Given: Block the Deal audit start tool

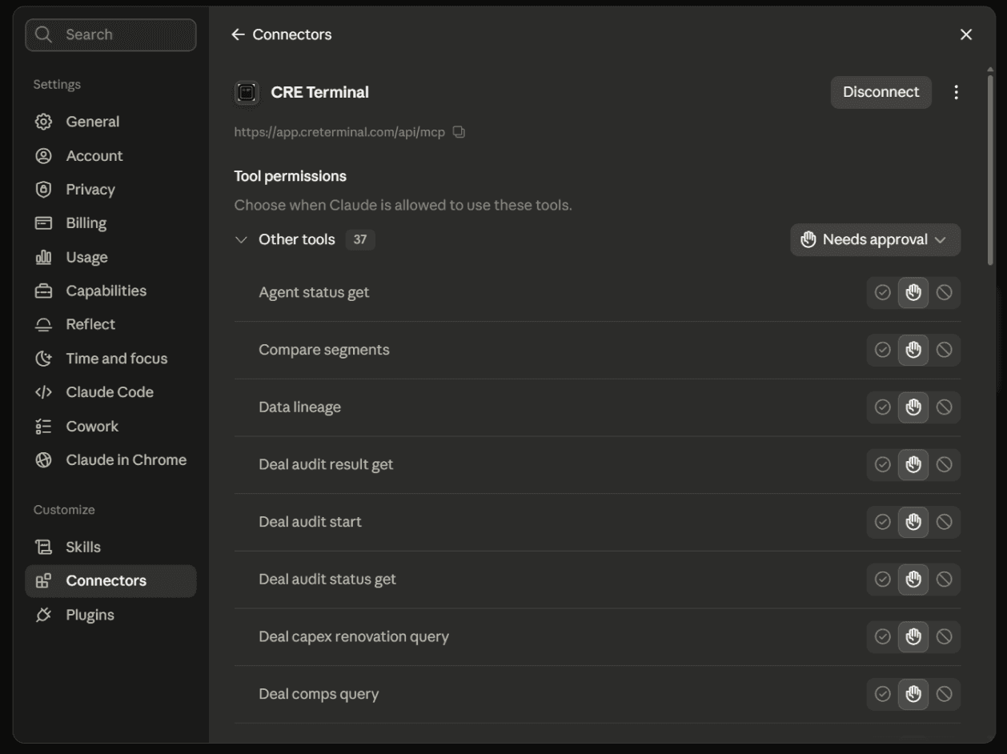Looking at the screenshot, I should 944,522.
